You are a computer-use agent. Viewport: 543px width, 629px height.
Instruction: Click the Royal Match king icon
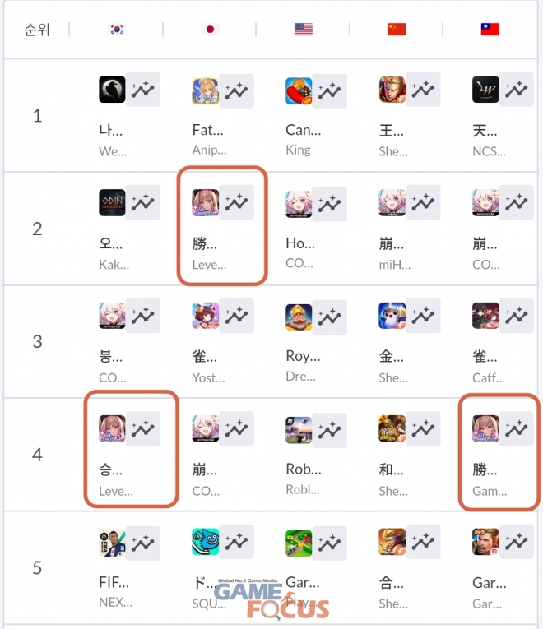[299, 317]
